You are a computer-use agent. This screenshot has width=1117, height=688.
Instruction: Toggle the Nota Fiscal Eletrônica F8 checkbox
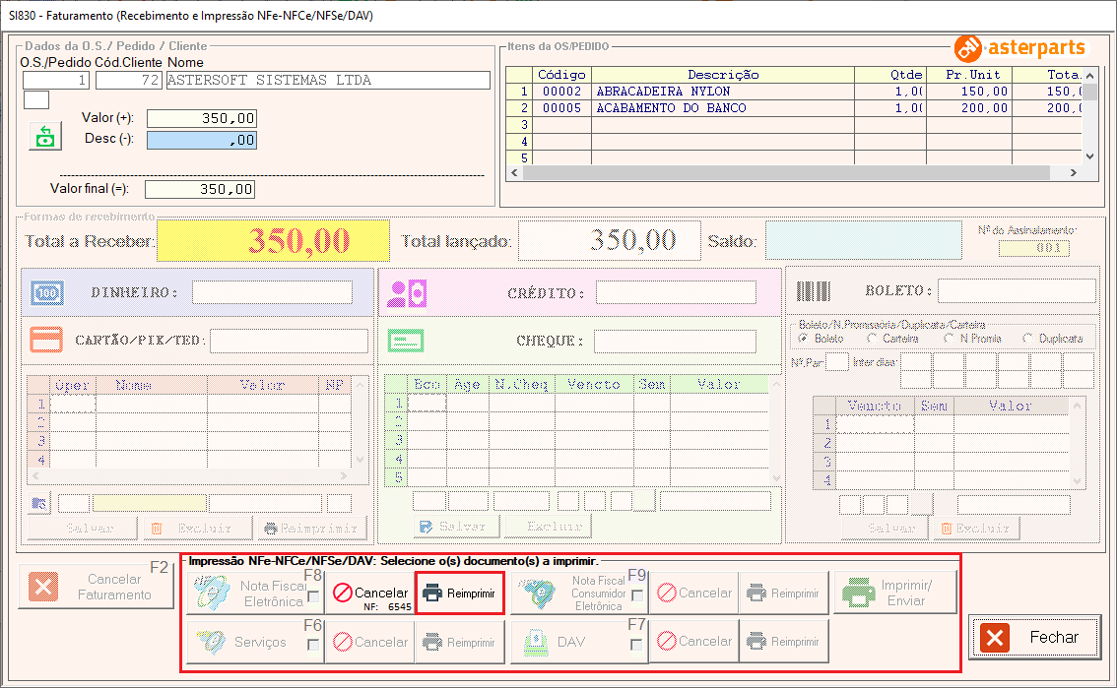pos(312,596)
